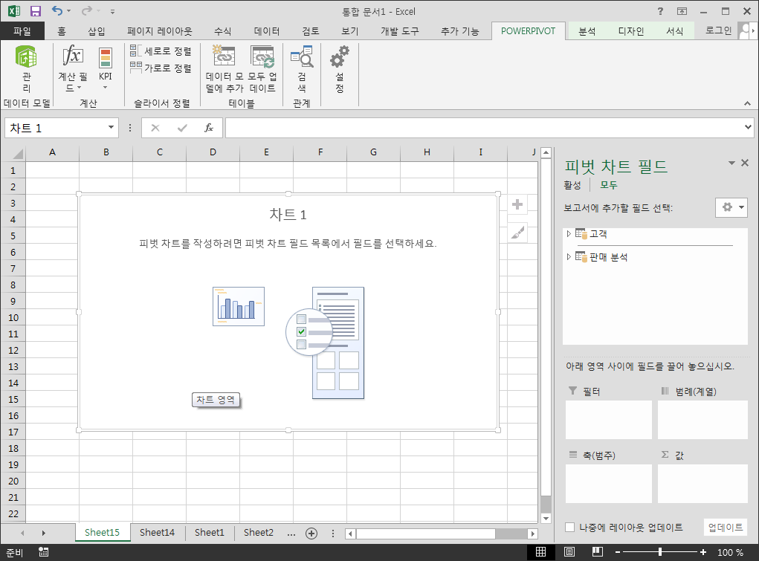Click the Zoom In plus button
The width and height of the screenshot is (759, 561).
703,552
